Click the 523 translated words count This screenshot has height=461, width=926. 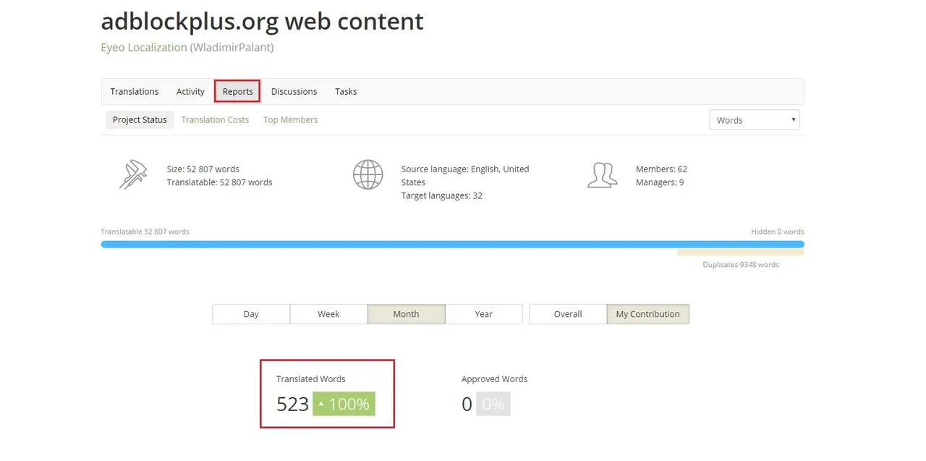(x=292, y=404)
